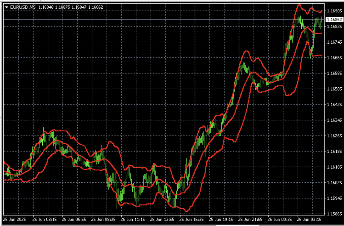Click the 25 Jun 13:55 time label
344x226 pixels.
point(162,219)
